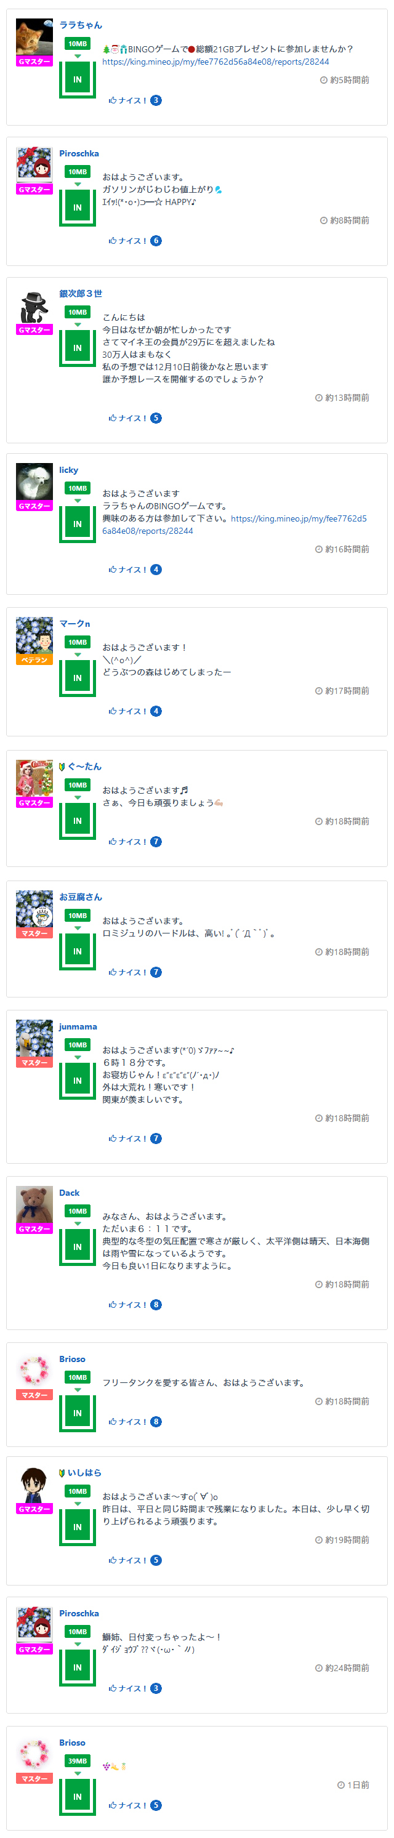Like お豆腐さん's ロミジュリ post

point(128,972)
